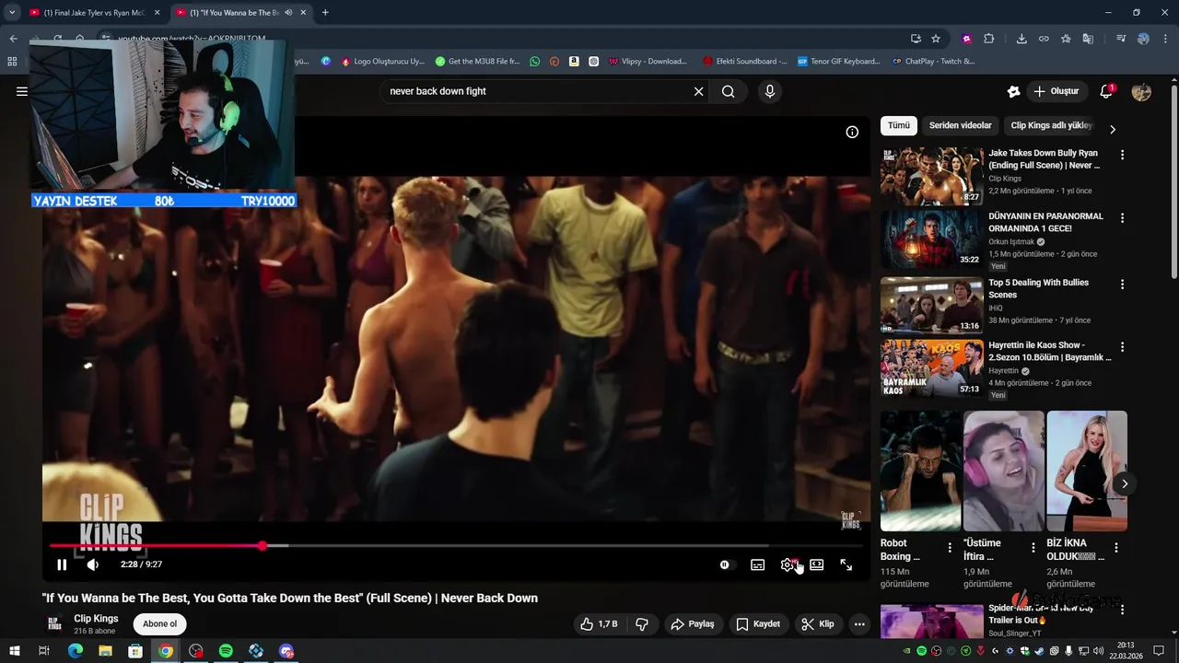This screenshot has height=663, width=1179.
Task: Enter fullscreen mode
Action: 846,564
